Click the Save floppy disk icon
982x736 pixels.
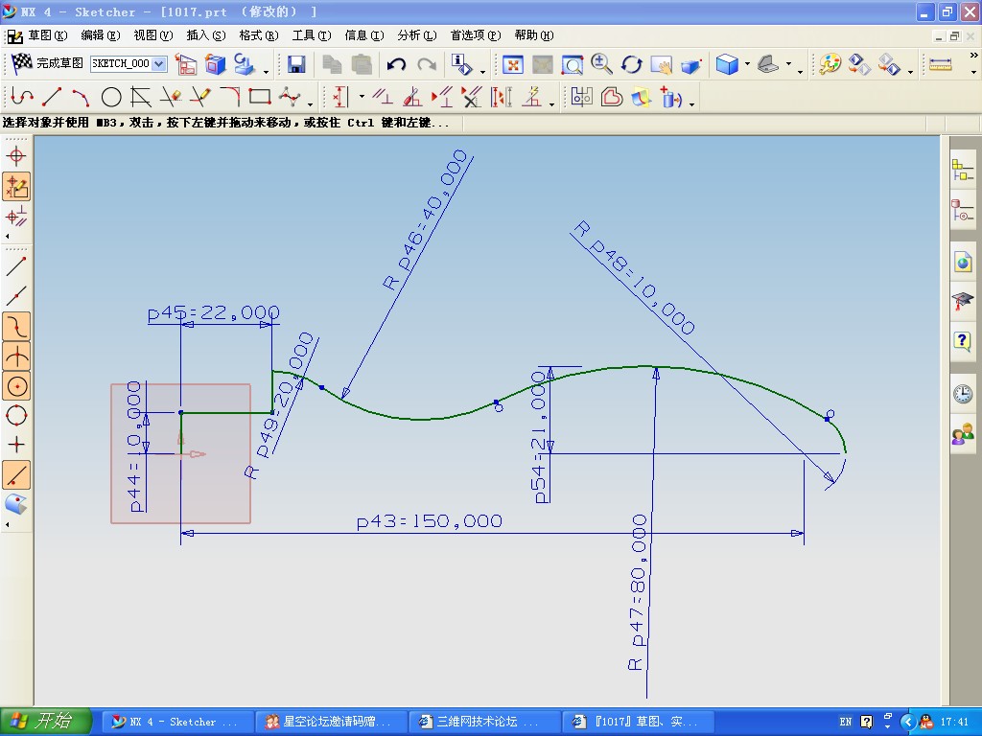295,64
